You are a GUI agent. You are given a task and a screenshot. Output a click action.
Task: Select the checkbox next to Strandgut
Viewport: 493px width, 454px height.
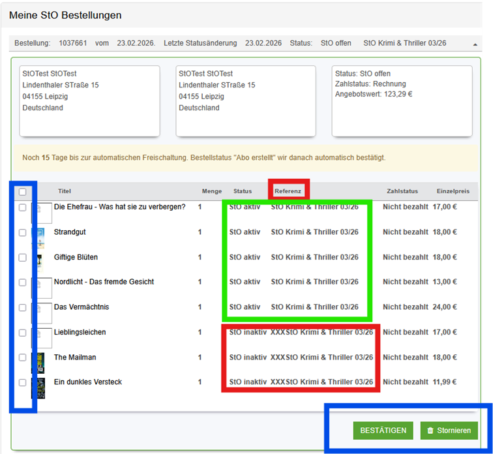point(23,232)
